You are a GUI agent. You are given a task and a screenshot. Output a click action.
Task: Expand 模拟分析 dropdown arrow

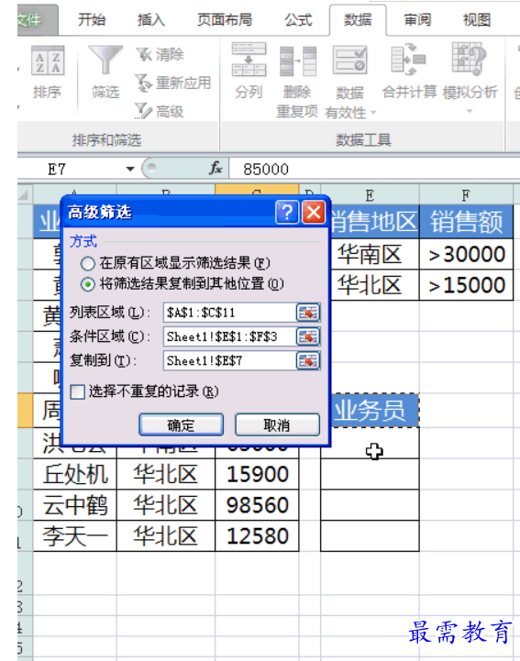[470, 111]
